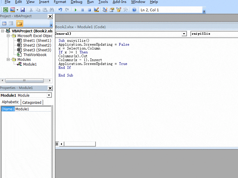Open the Module1 object dropdown in Properties
238x178 pixels.
pyautogui.click(x=49, y=95)
